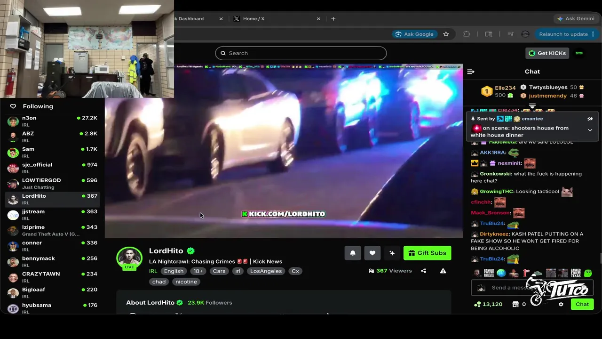The image size is (602, 339).
Task: Click Relaunch to update button
Action: tap(563, 34)
